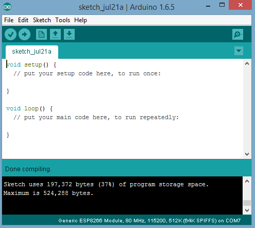Open the Tools menu

[62, 20]
